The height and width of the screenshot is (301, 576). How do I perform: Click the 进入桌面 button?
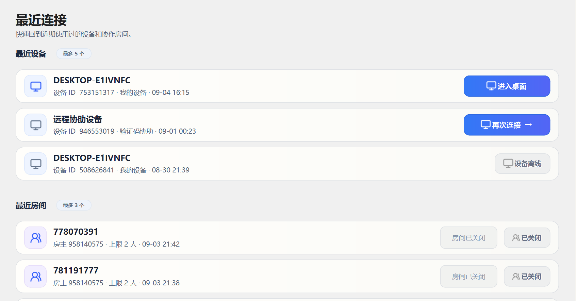tap(507, 86)
